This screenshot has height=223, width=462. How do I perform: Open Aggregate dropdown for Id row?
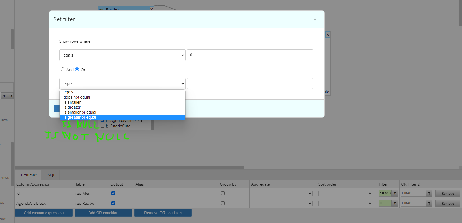(x=281, y=193)
